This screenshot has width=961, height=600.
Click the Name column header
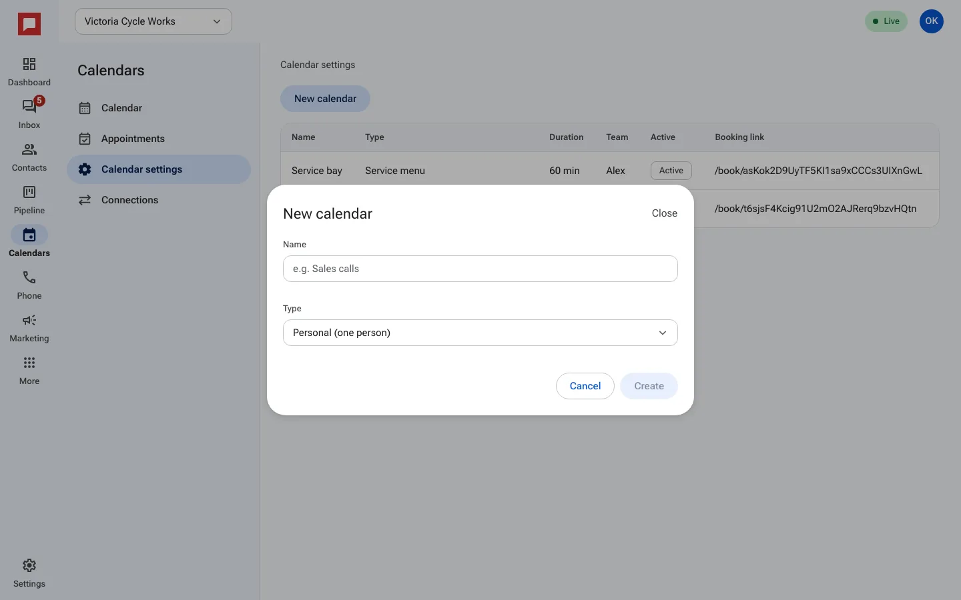tap(304, 137)
